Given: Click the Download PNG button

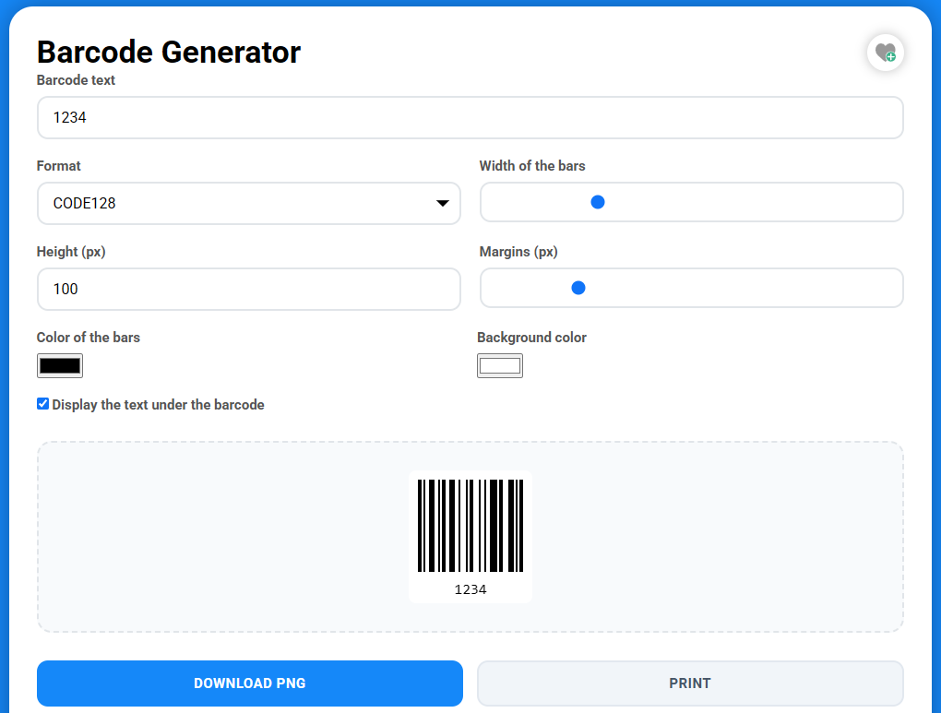Looking at the screenshot, I should coord(249,683).
